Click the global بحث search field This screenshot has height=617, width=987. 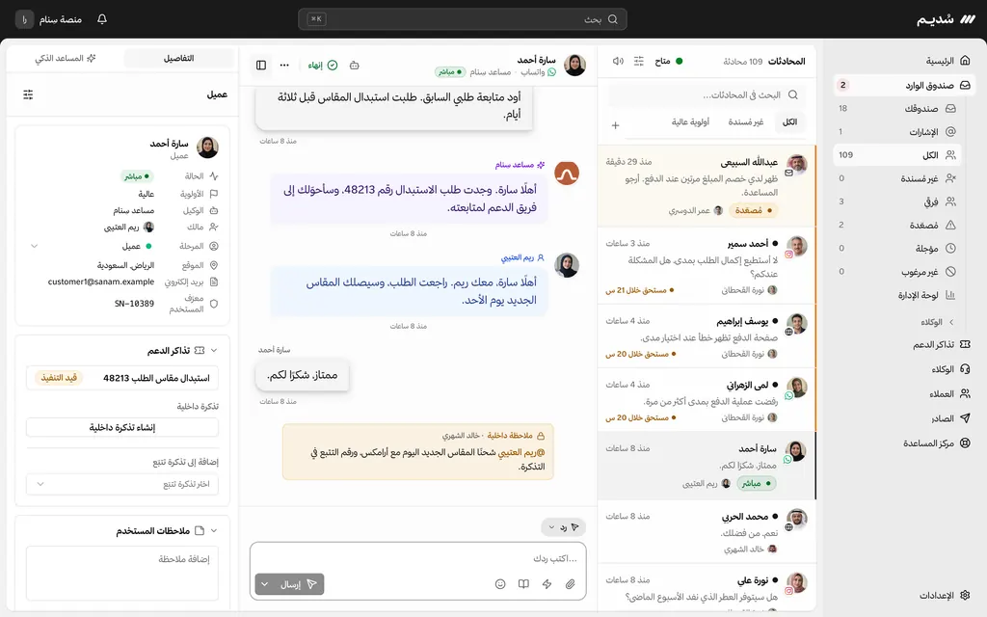(462, 19)
